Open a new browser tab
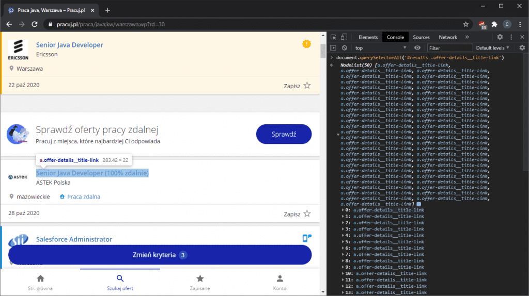 107,10
